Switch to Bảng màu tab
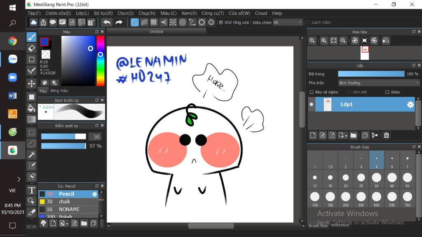This screenshot has width=422, height=237. tap(59, 91)
